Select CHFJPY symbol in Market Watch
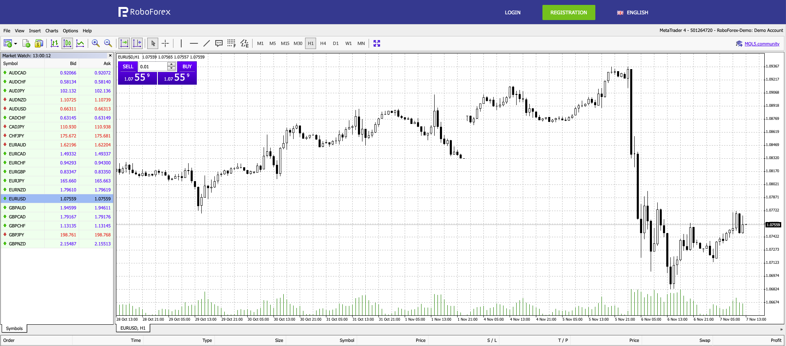 point(16,136)
